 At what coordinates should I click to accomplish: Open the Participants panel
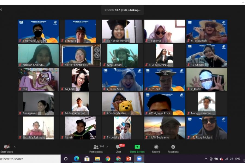point(96,148)
